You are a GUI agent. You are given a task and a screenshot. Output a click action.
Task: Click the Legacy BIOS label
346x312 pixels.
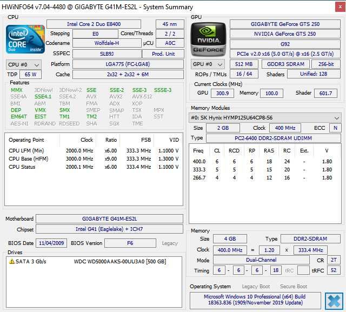170,243
